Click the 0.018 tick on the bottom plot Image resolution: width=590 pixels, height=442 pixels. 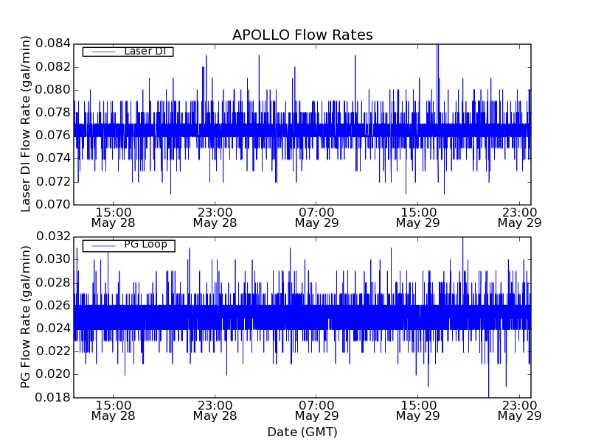pos(52,398)
